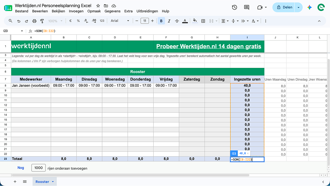Add a new sheet
The image size is (330, 186).
pyautogui.click(x=15, y=182)
